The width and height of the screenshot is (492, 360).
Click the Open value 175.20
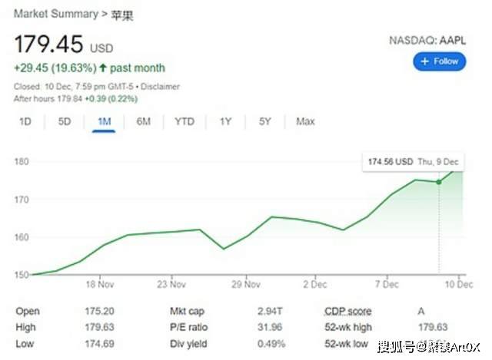99,311
